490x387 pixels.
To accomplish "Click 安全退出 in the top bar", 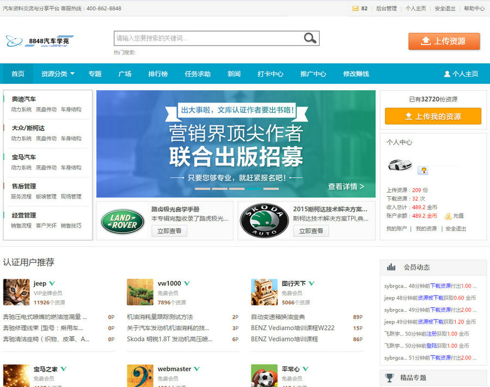I will coord(445,9).
